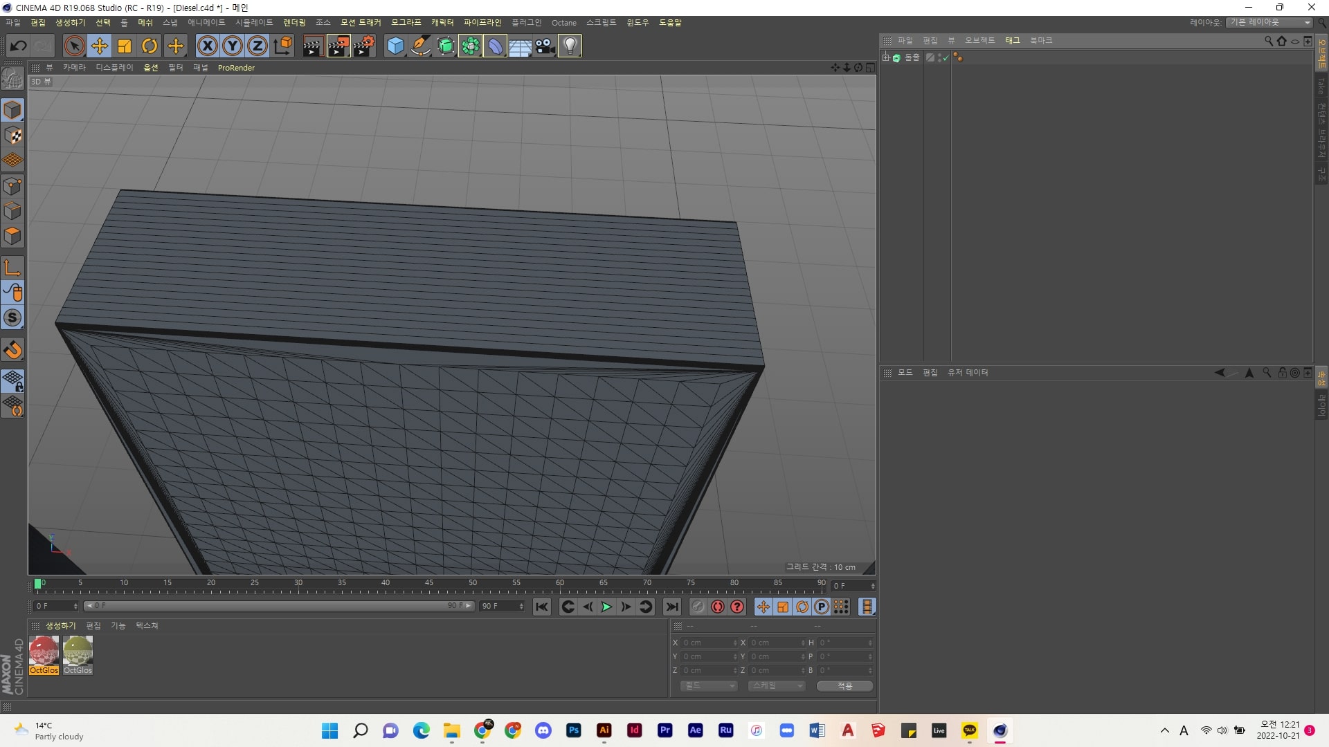Expand the 돌출 object hierarchy

pos(885,57)
